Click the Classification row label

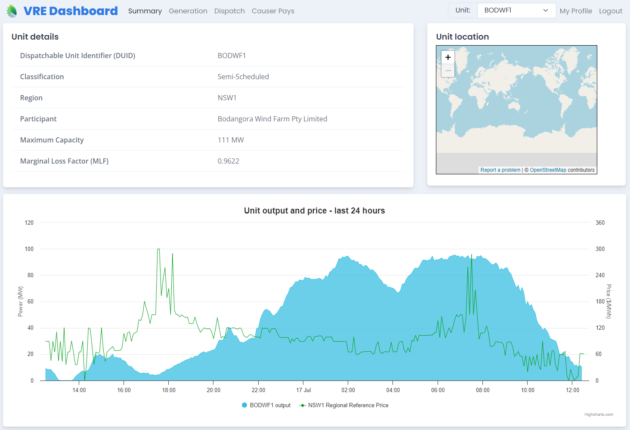point(42,77)
